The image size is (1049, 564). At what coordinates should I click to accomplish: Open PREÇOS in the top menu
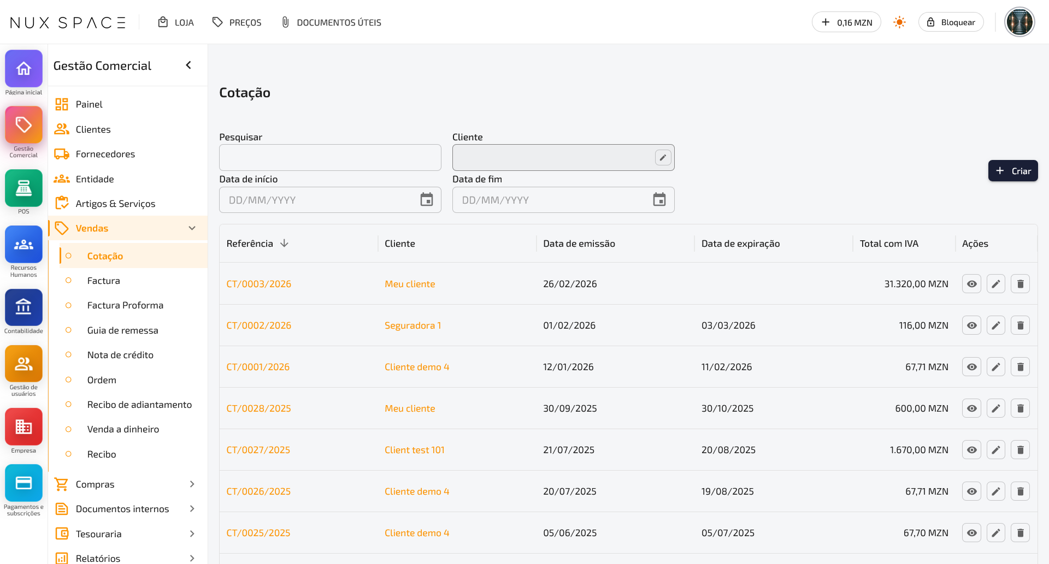pyautogui.click(x=237, y=22)
